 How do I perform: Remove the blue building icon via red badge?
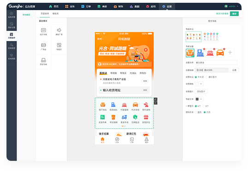click(x=204, y=49)
